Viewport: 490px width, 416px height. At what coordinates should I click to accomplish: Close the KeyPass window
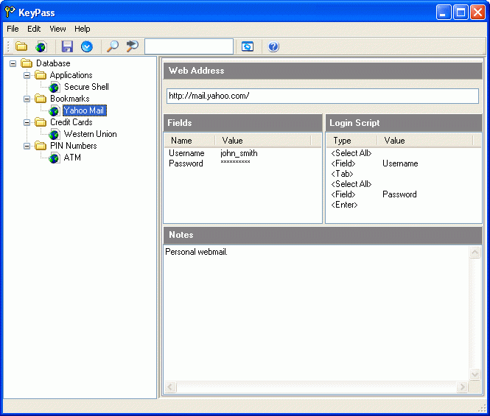[477, 13]
